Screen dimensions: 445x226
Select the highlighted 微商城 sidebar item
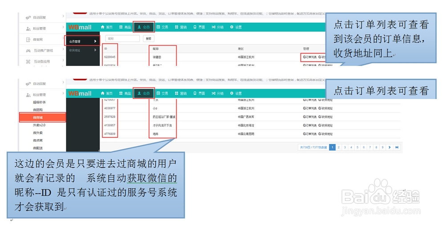point(42,117)
